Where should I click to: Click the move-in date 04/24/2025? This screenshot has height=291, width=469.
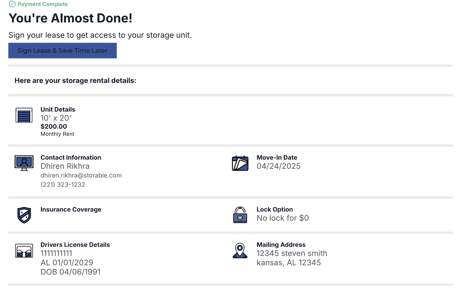coord(278,166)
